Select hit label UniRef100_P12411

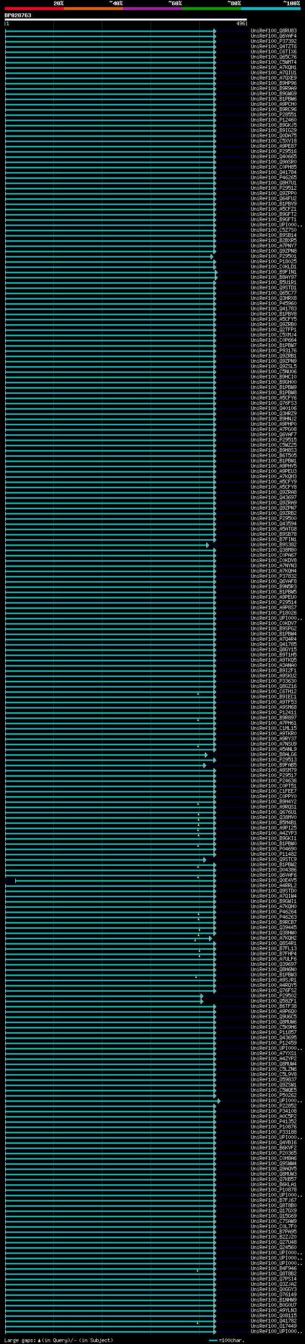click(x=274, y=713)
